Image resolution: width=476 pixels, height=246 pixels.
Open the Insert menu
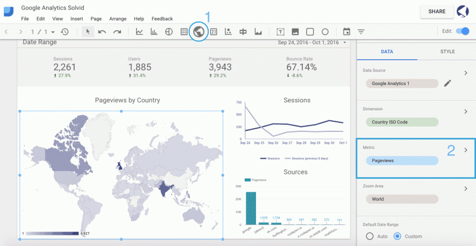pyautogui.click(x=77, y=19)
